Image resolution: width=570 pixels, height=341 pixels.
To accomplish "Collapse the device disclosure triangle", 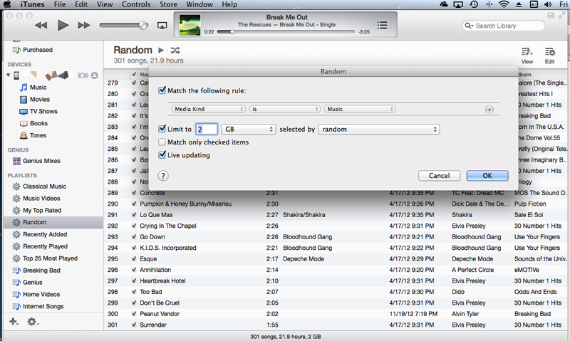I will pyautogui.click(x=8, y=75).
